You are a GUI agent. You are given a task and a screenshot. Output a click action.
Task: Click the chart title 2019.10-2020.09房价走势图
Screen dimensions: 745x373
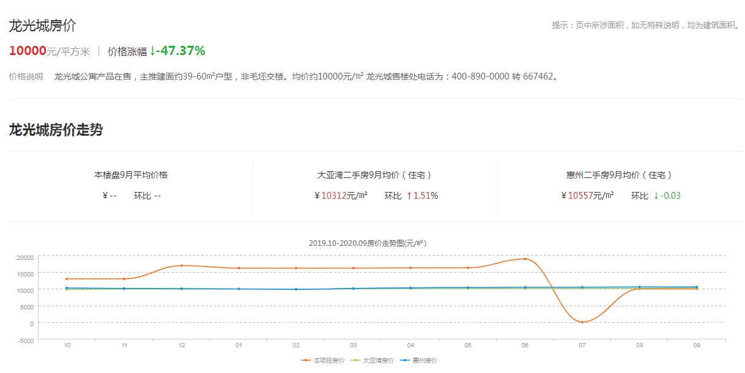click(368, 243)
